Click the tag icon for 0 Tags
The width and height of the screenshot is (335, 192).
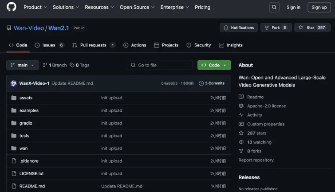pos(72,65)
